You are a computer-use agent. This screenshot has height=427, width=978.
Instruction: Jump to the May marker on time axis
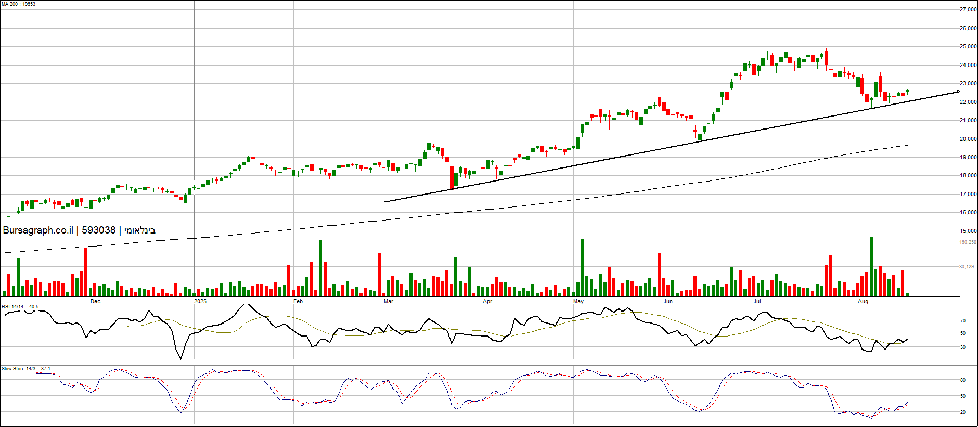tap(578, 302)
